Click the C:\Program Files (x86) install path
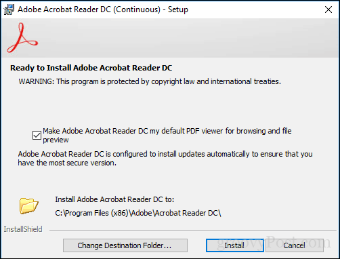The image size is (340, 259). pyautogui.click(x=138, y=213)
